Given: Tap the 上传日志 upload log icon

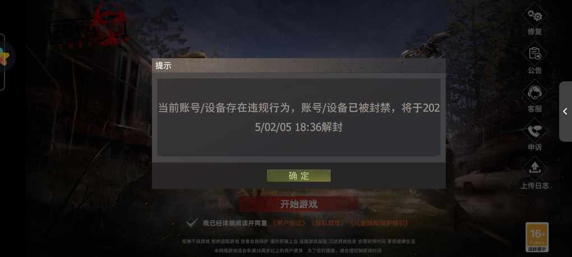Looking at the screenshot, I should (534, 169).
